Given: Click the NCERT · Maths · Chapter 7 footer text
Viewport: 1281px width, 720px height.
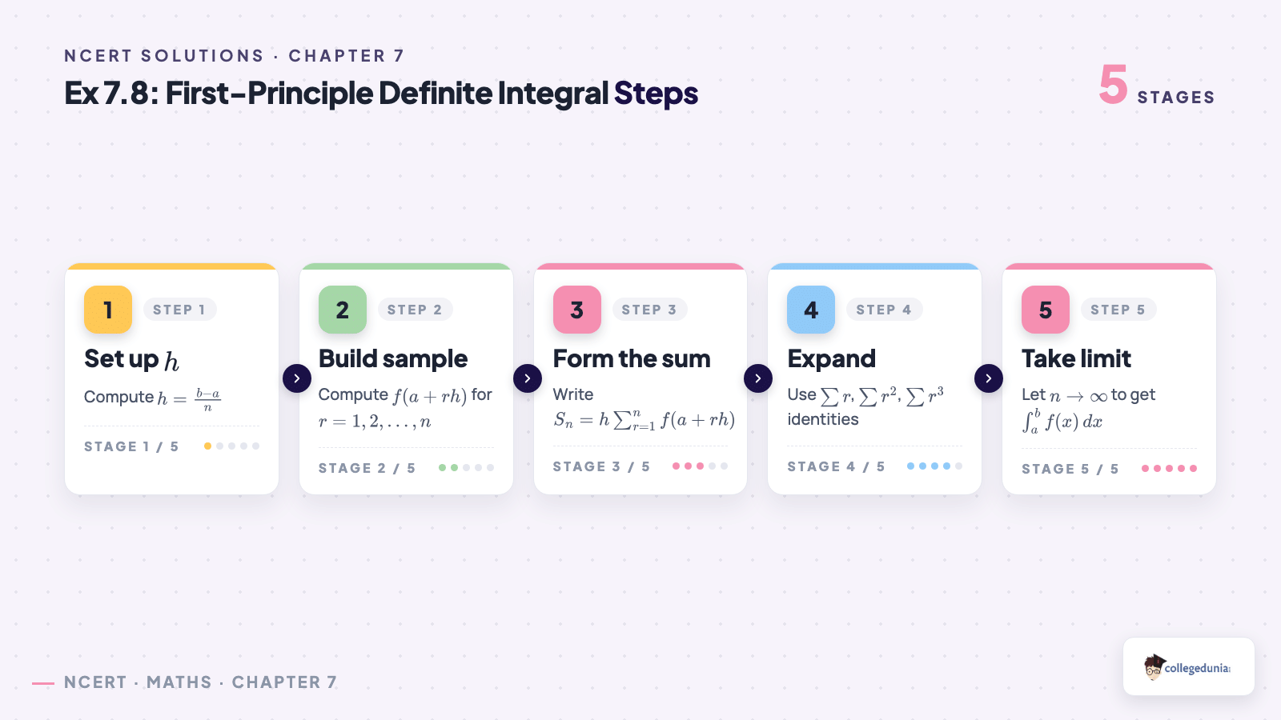Looking at the screenshot, I should (x=200, y=682).
